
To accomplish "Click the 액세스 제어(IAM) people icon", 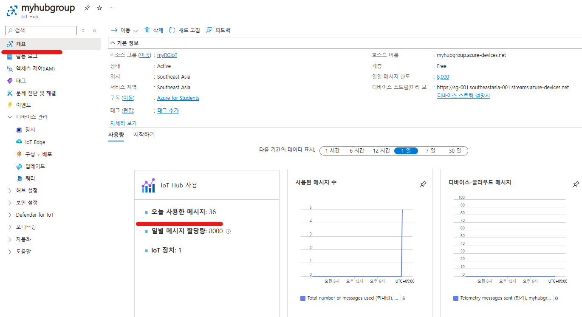I will (x=10, y=68).
